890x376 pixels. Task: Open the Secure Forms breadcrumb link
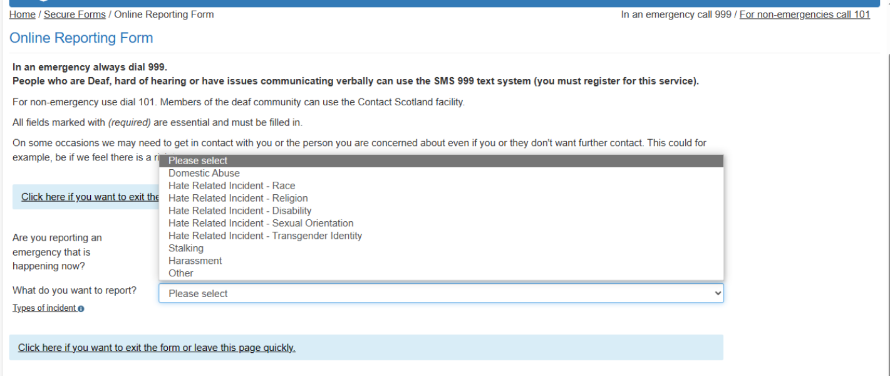(75, 14)
